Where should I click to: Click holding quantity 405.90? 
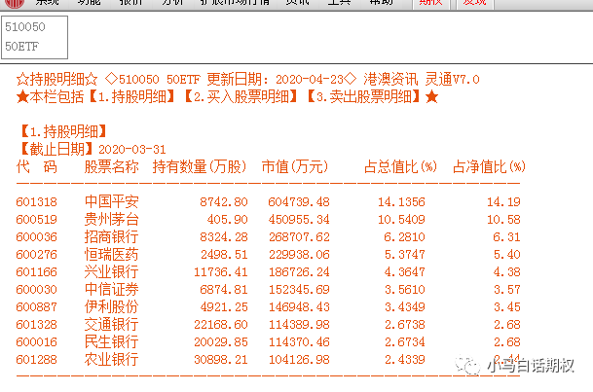pos(227,220)
